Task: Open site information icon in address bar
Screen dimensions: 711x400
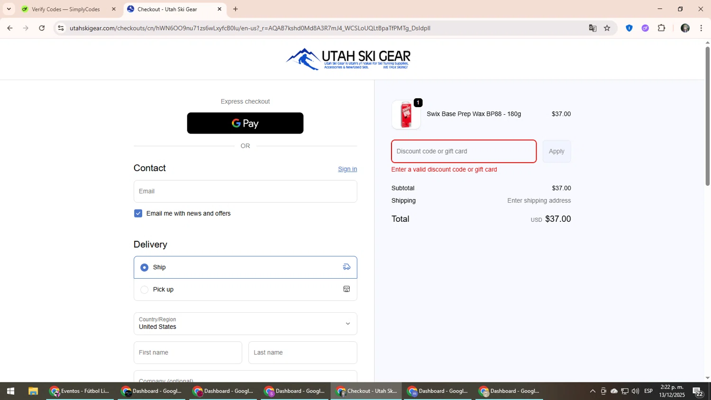Action: click(61, 28)
